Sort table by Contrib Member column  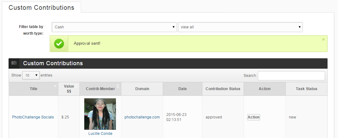[x=100, y=89]
